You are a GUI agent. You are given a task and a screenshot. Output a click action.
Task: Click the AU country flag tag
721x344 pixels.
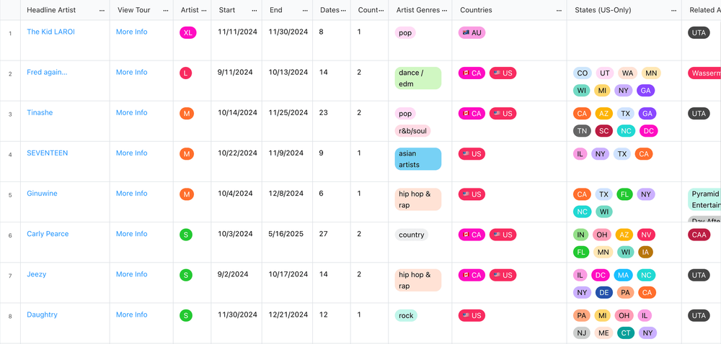tap(472, 32)
